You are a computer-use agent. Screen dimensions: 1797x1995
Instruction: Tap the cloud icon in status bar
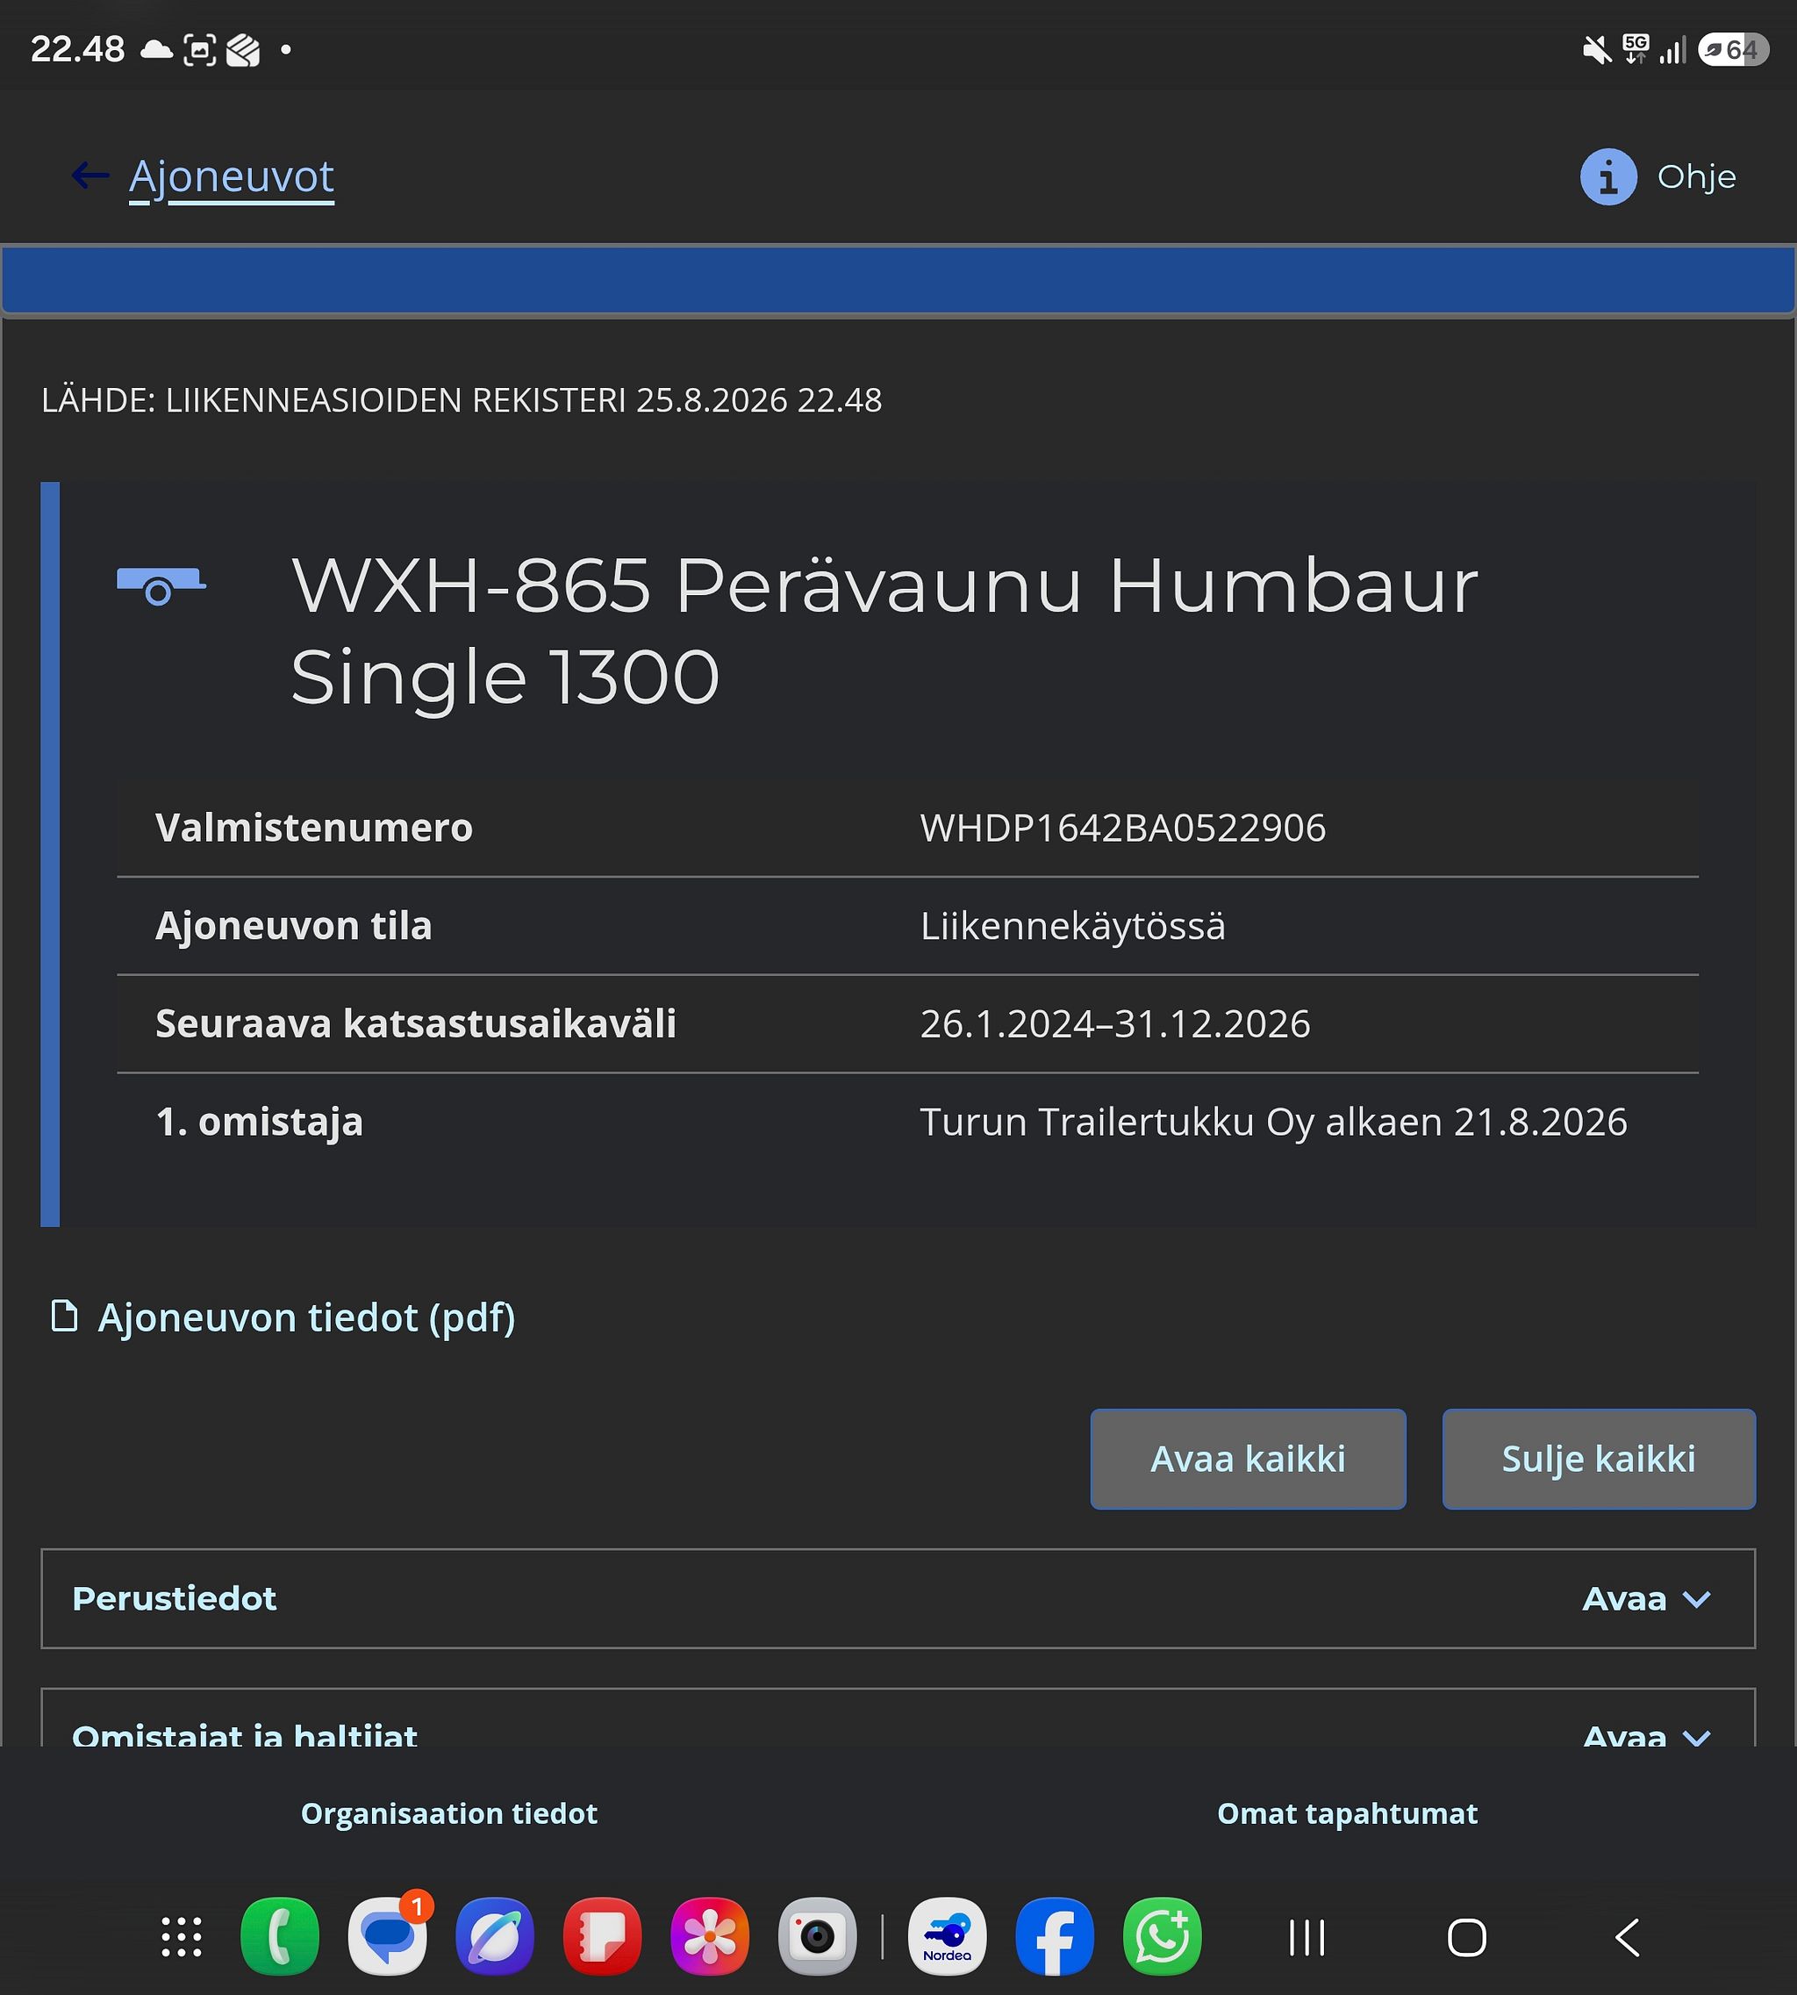[x=156, y=49]
